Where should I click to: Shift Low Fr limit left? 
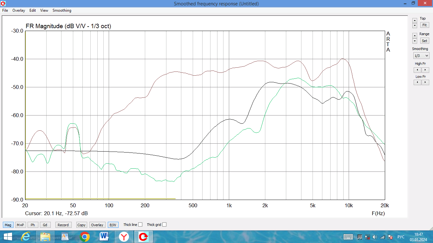pos(417,82)
